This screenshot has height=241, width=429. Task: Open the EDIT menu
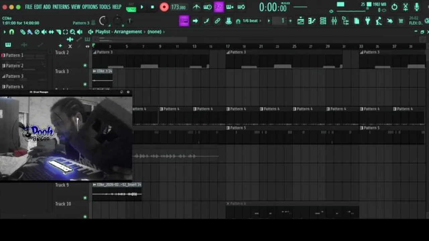(38, 7)
